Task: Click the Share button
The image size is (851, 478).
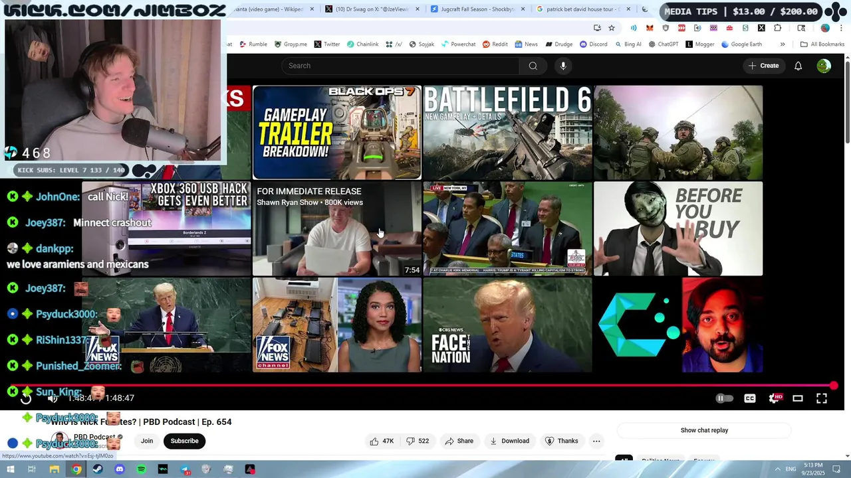Action: coord(459,441)
